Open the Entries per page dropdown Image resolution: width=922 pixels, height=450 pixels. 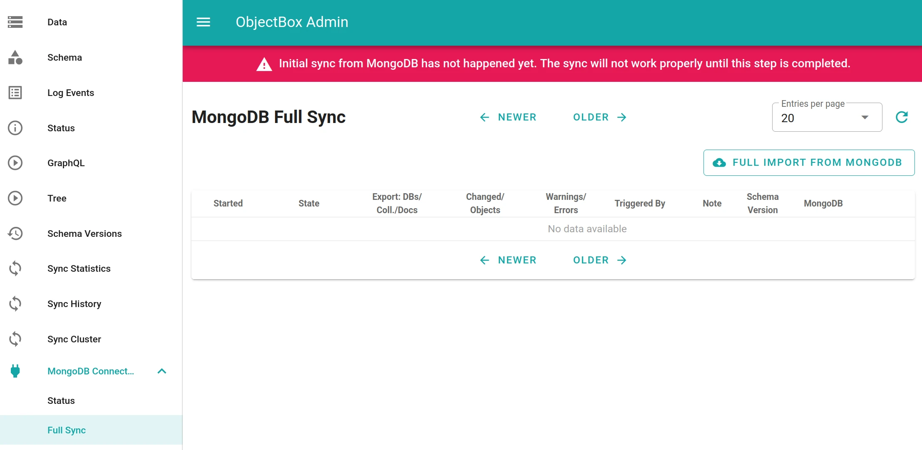pos(826,118)
